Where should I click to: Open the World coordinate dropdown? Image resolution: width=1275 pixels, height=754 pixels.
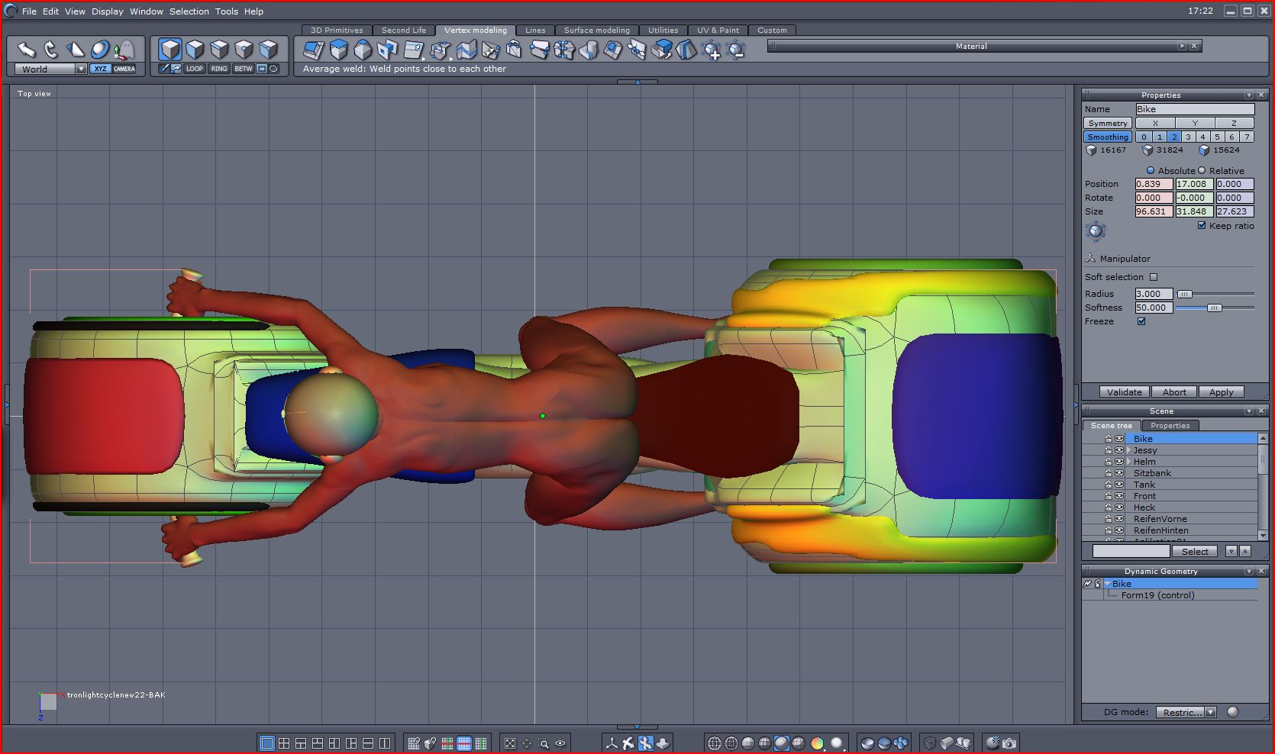pyautogui.click(x=81, y=69)
